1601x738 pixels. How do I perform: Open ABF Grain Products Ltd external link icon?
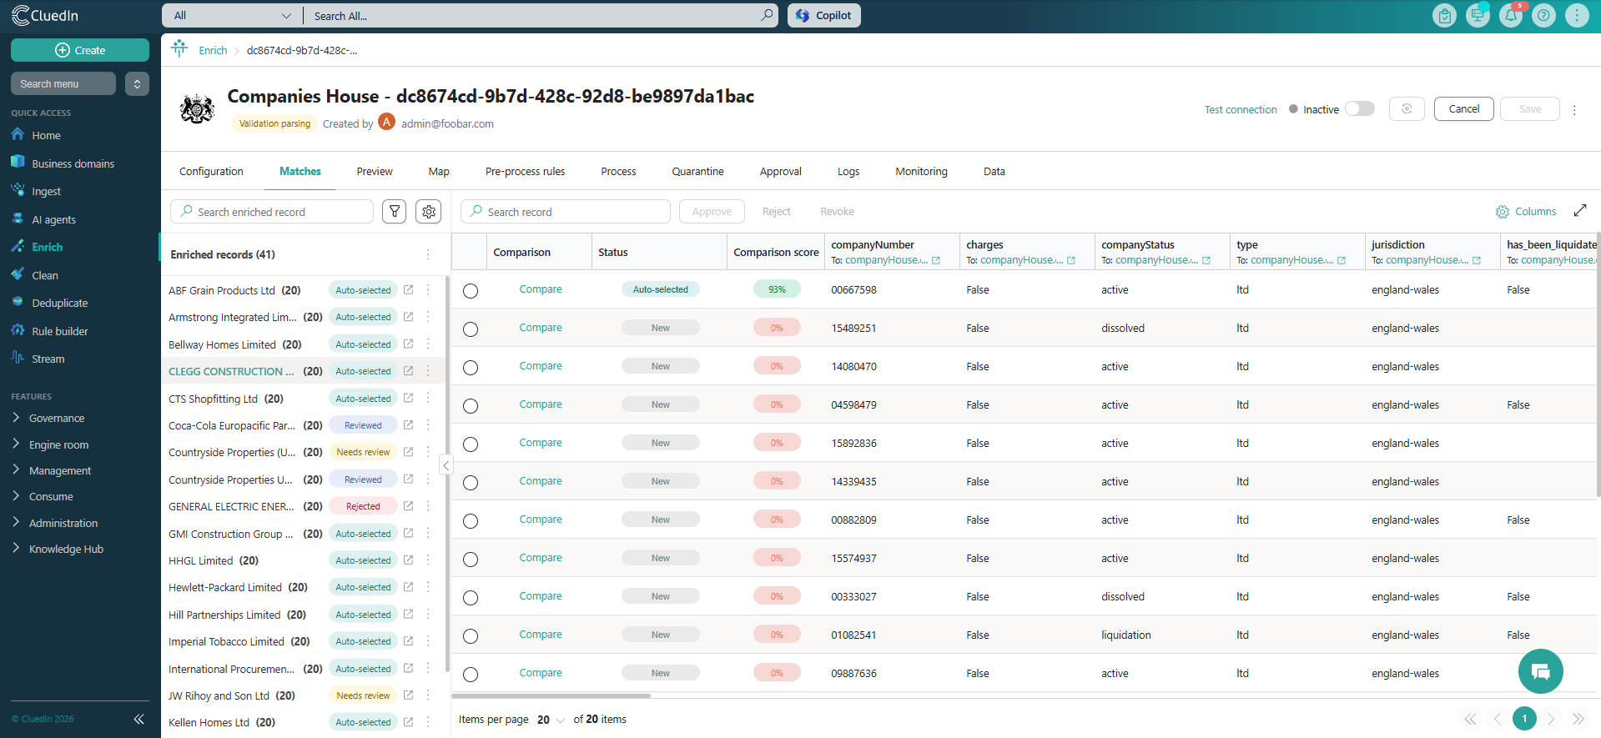409,290
